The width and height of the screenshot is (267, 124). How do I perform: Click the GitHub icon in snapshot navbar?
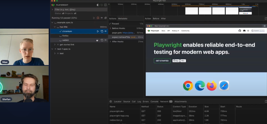point(240,31)
